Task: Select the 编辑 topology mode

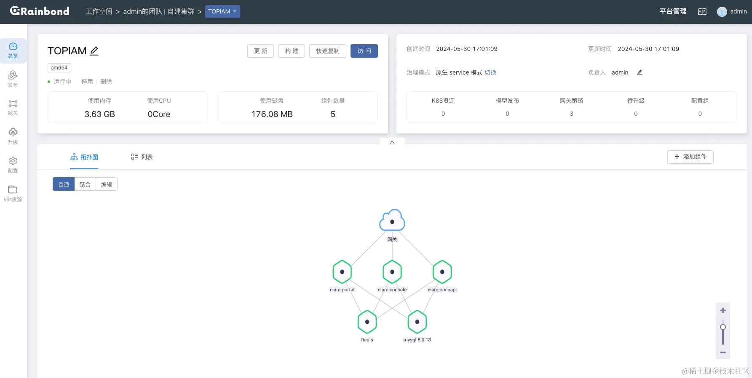Action: click(x=107, y=184)
